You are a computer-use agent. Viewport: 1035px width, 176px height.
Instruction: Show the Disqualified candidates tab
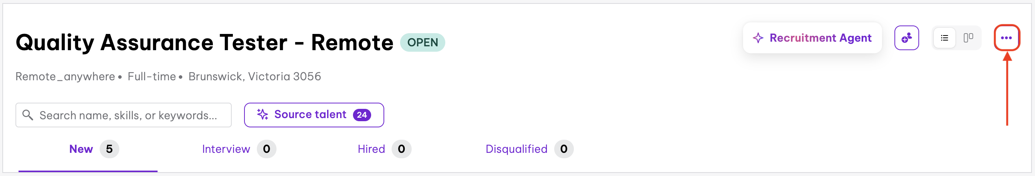point(516,149)
